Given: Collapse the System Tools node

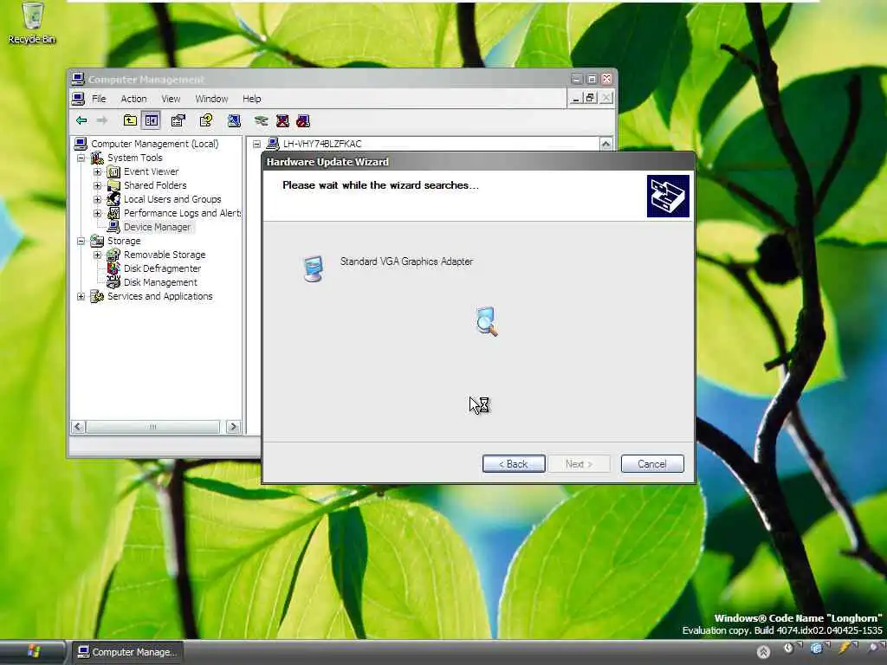Looking at the screenshot, I should point(81,158).
